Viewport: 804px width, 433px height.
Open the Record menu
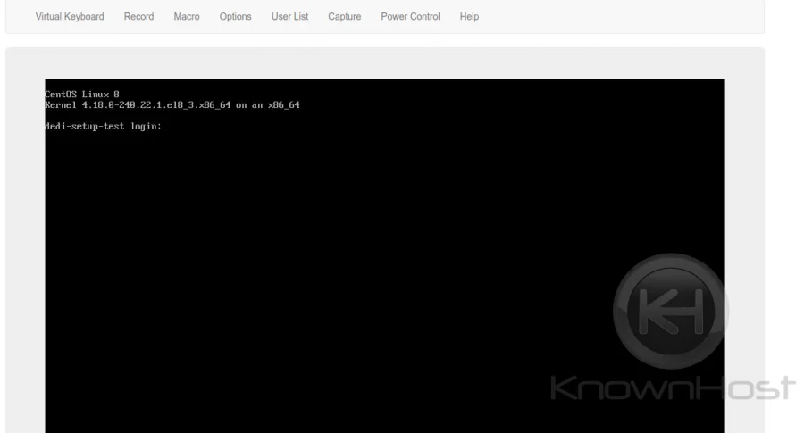click(138, 17)
